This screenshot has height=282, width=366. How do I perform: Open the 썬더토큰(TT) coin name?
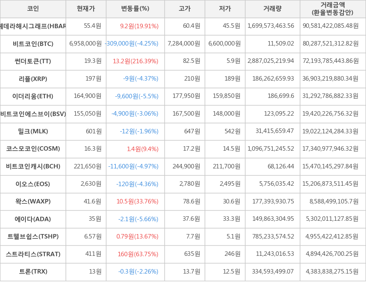coord(33,61)
